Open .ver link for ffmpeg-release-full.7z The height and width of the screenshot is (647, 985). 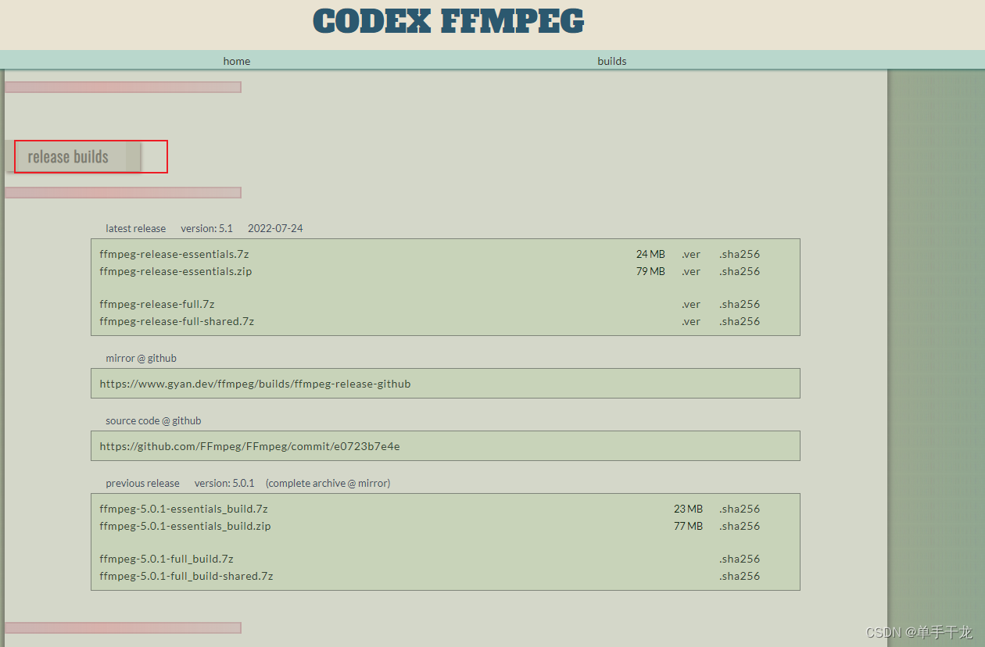coord(691,304)
